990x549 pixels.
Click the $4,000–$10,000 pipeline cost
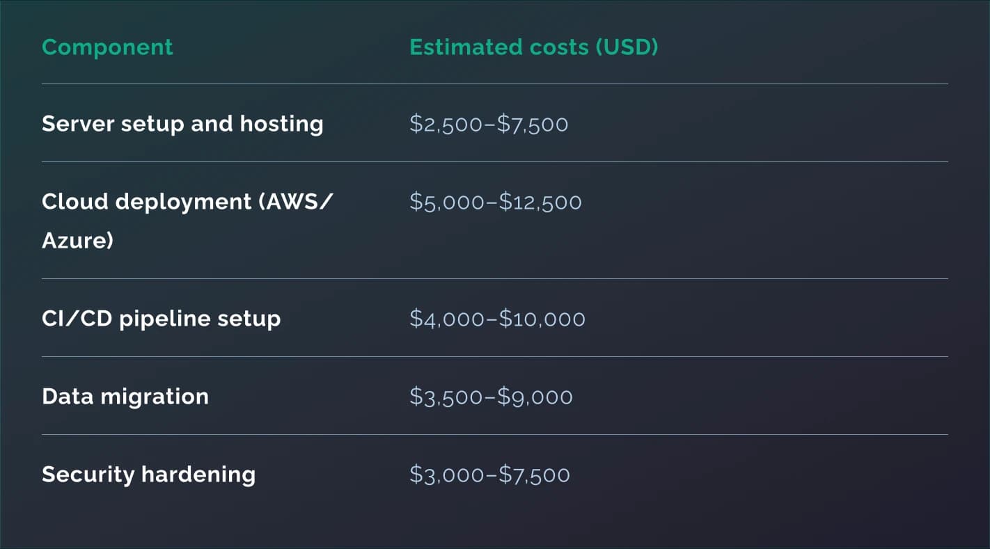click(x=497, y=319)
